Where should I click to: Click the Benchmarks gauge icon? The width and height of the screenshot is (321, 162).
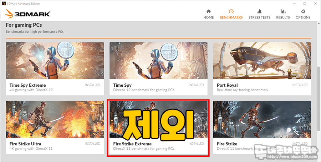231,11
